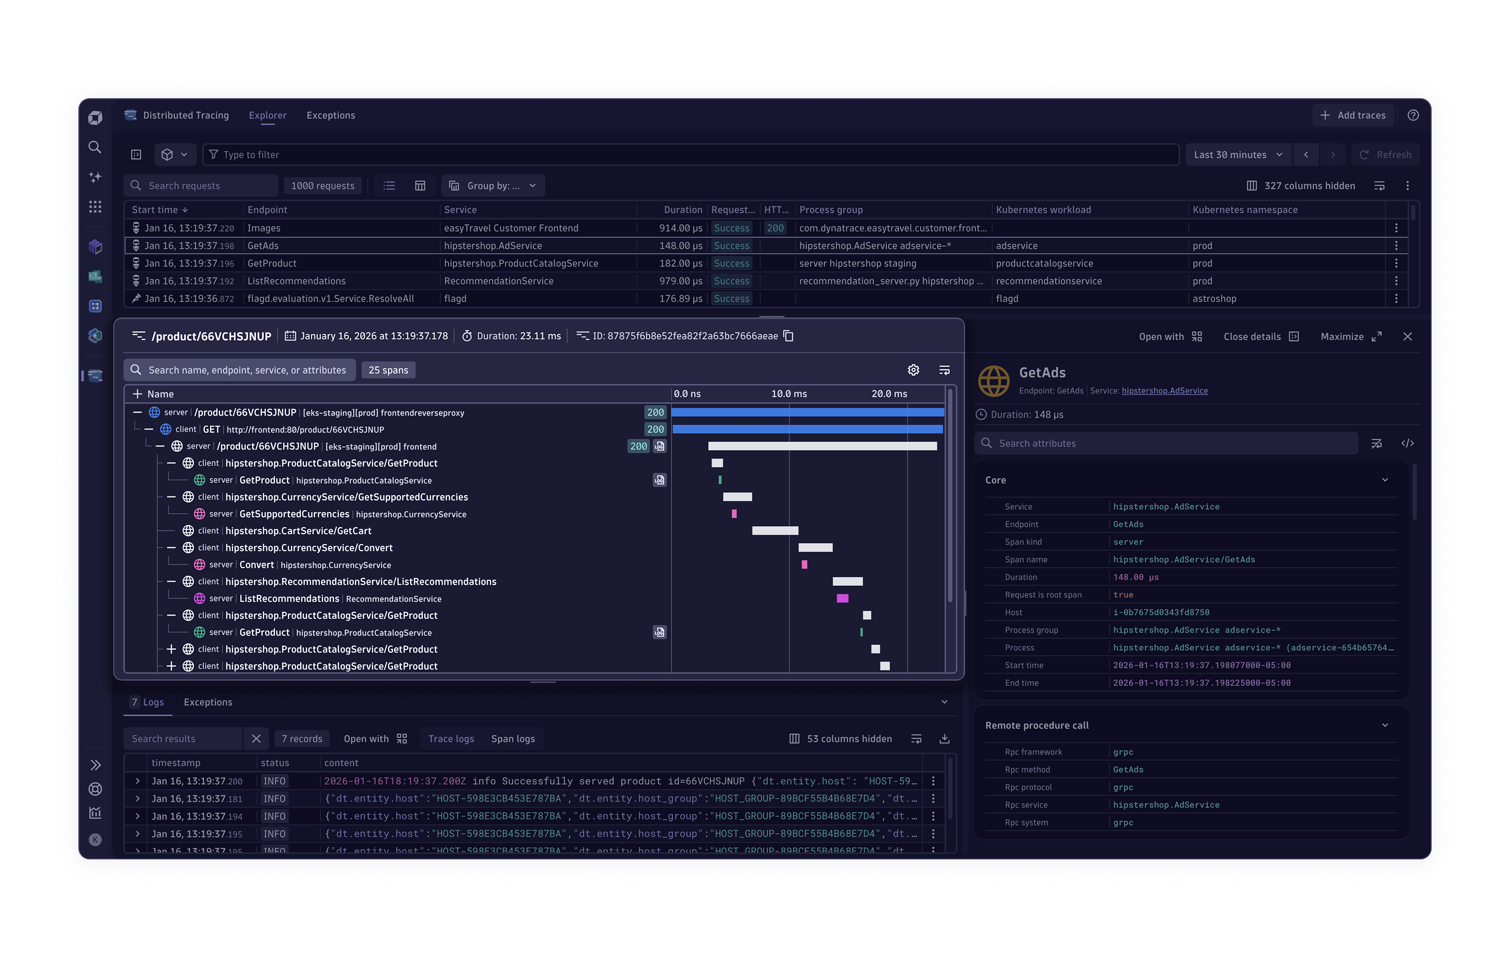Download the log records
Screen dimensions: 1510x958
point(944,739)
